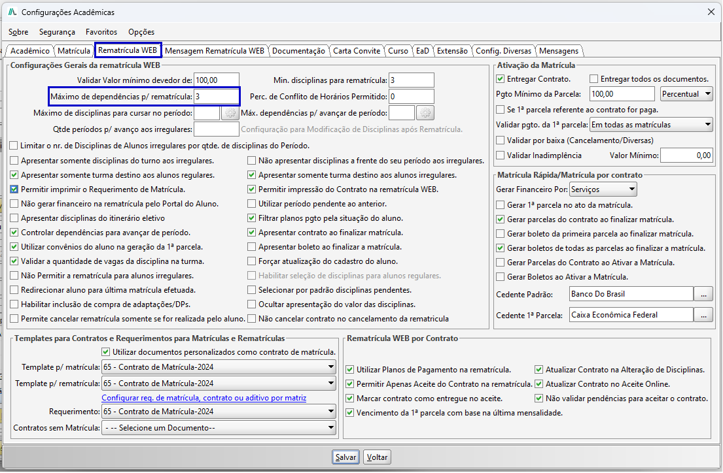The height and width of the screenshot is (473, 723).
Task: Enable Ocultar apresentação do valor das disciplinas
Action: [x=252, y=304]
